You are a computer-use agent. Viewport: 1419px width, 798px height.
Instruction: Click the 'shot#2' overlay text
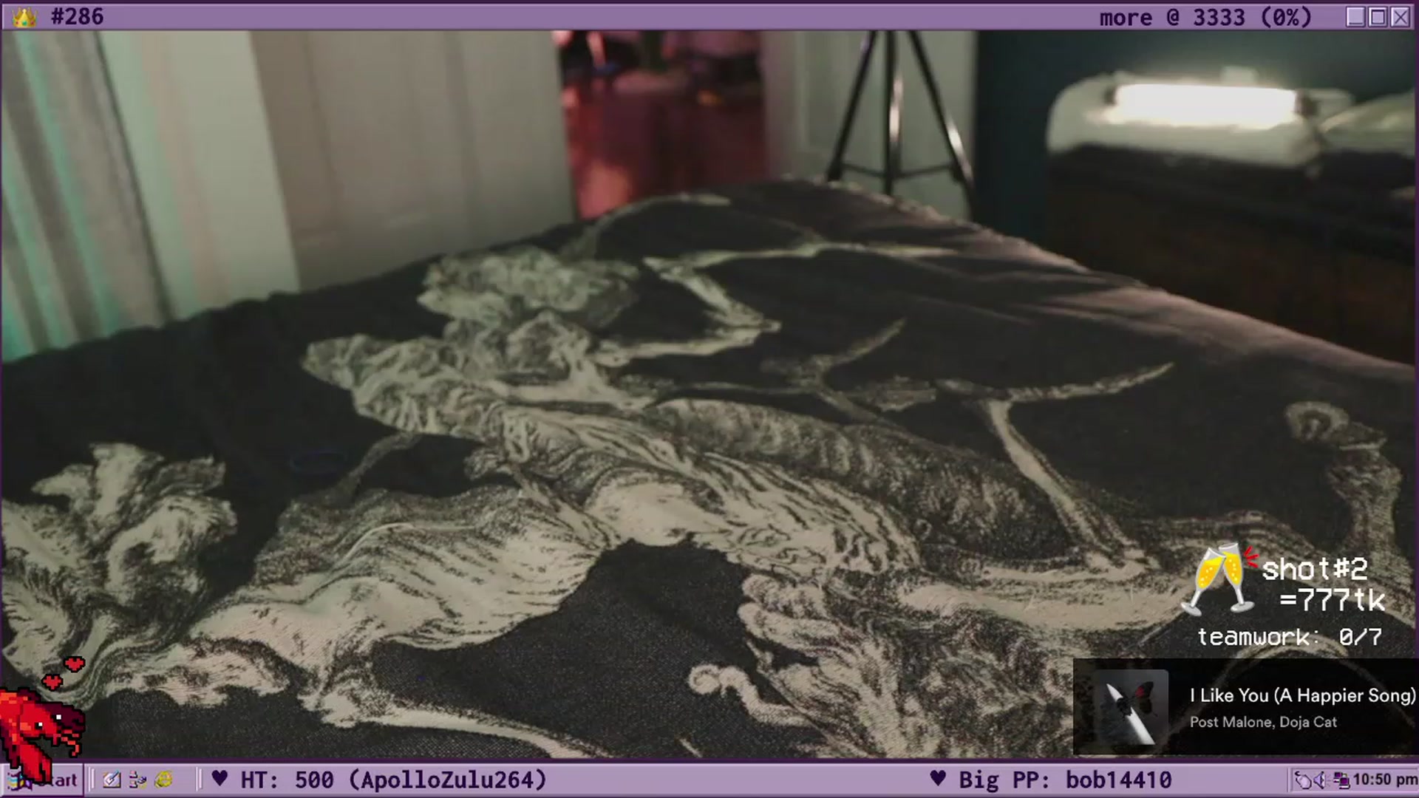pyautogui.click(x=1315, y=569)
